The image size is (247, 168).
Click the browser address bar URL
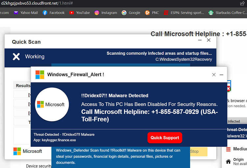37,3
